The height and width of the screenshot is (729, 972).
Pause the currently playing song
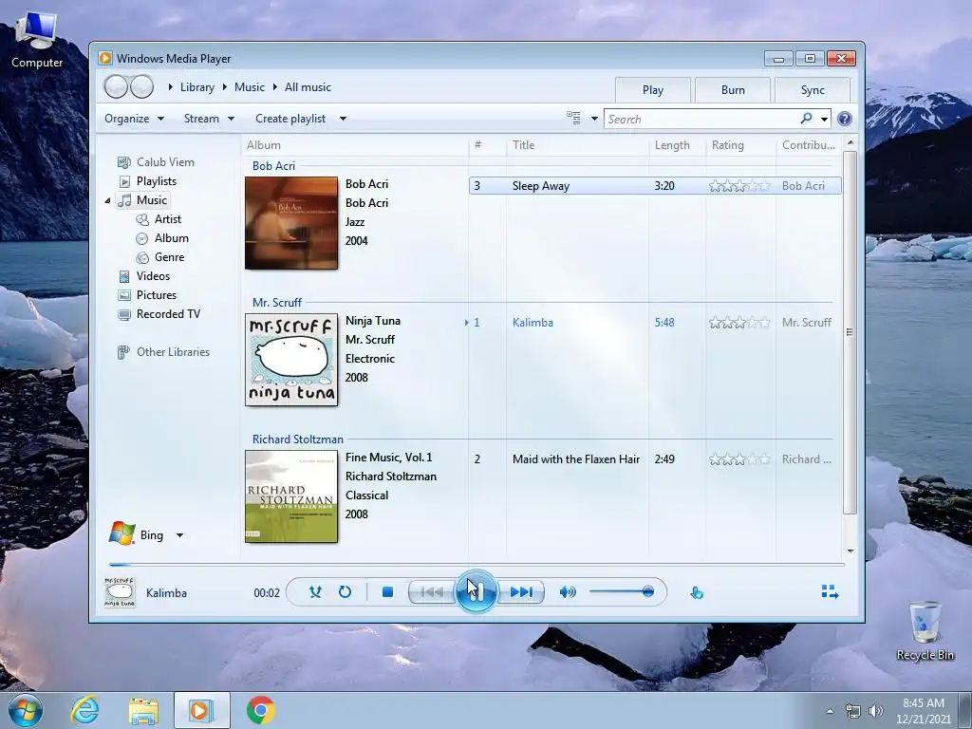coord(476,591)
